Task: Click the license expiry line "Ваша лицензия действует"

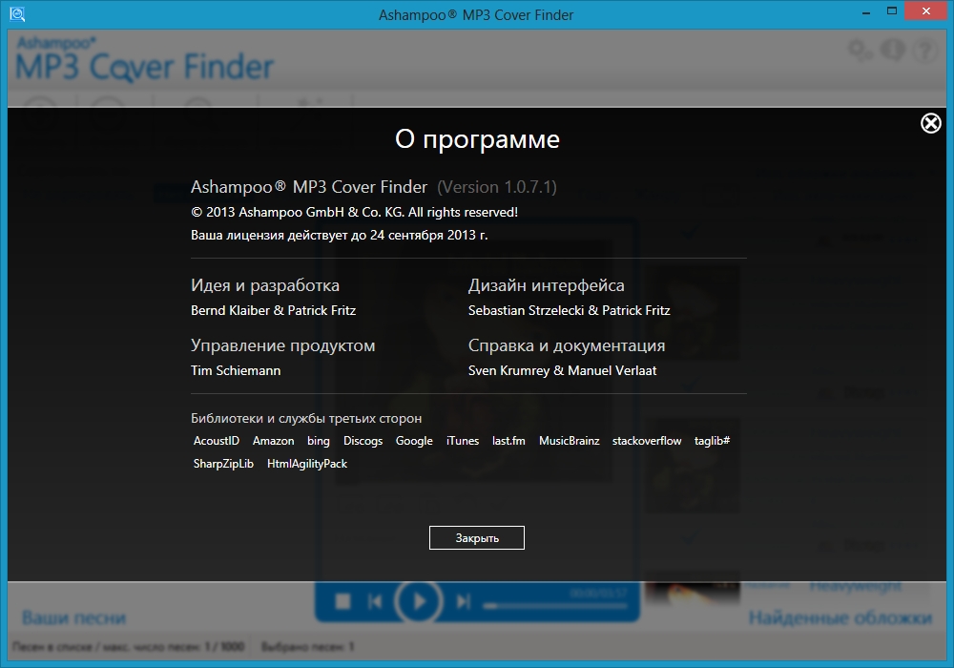Action: coord(340,235)
